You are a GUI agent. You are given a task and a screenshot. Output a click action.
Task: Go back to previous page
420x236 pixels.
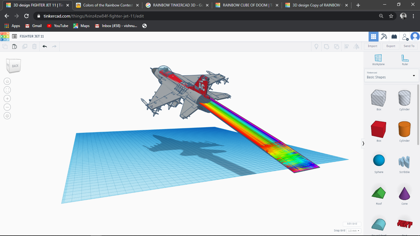[x=7, y=16]
